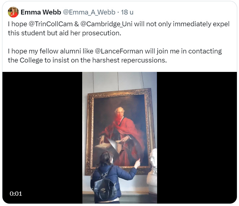Open the tweet via the 18 u timestamp
The image size is (239, 206).
(x=127, y=12)
